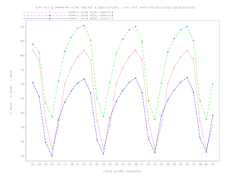Click x-axis tick label 06
Screen dimensions: 232x179
(46, 164)
